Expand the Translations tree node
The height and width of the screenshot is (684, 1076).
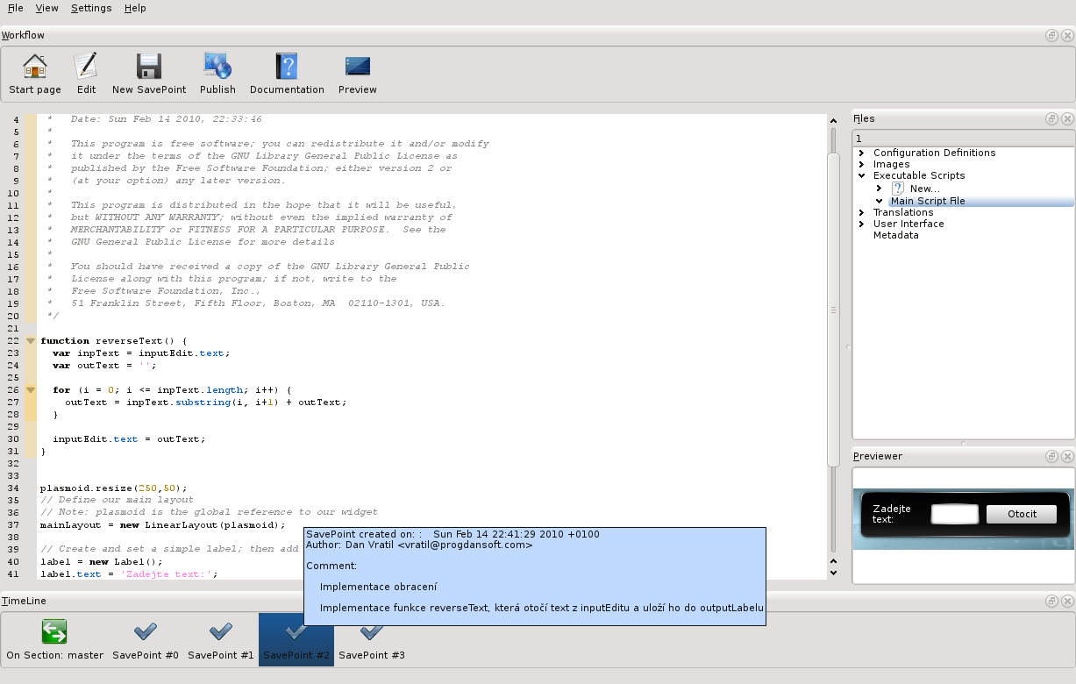(862, 212)
